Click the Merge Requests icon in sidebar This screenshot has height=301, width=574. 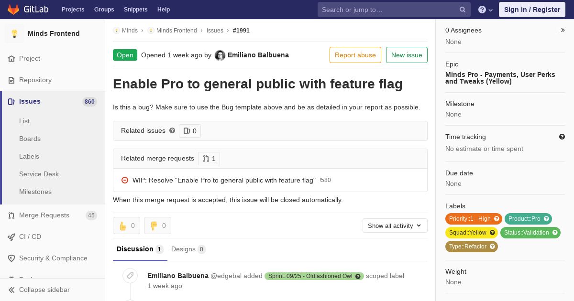pyautogui.click(x=11, y=215)
